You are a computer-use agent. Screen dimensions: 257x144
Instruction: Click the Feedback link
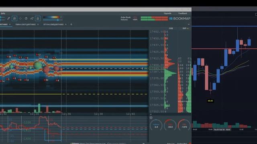coord(182,13)
